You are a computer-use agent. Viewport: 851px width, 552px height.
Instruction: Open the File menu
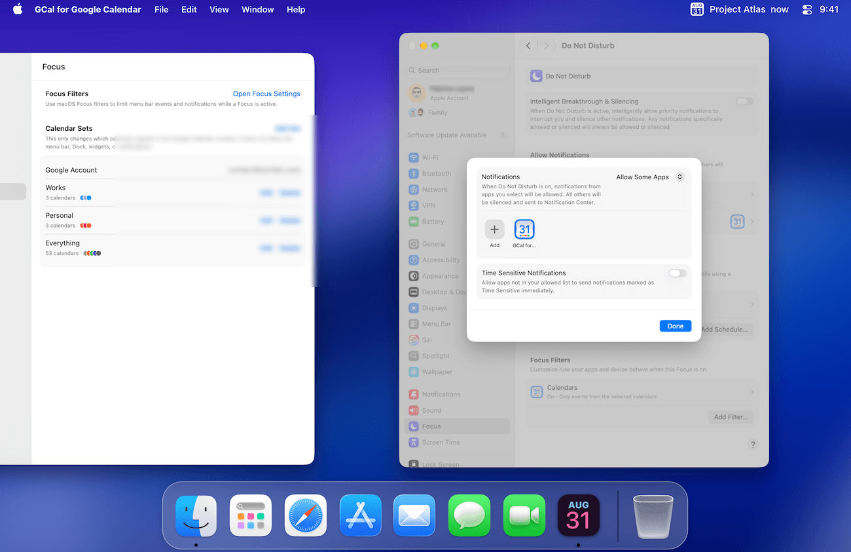[x=161, y=9]
